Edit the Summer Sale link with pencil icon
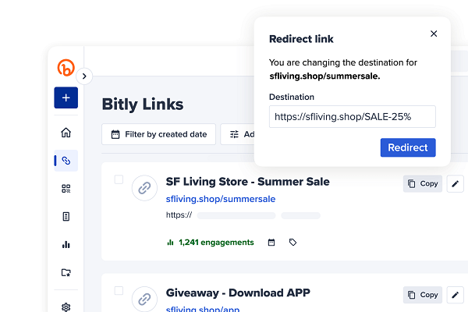 [456, 184]
